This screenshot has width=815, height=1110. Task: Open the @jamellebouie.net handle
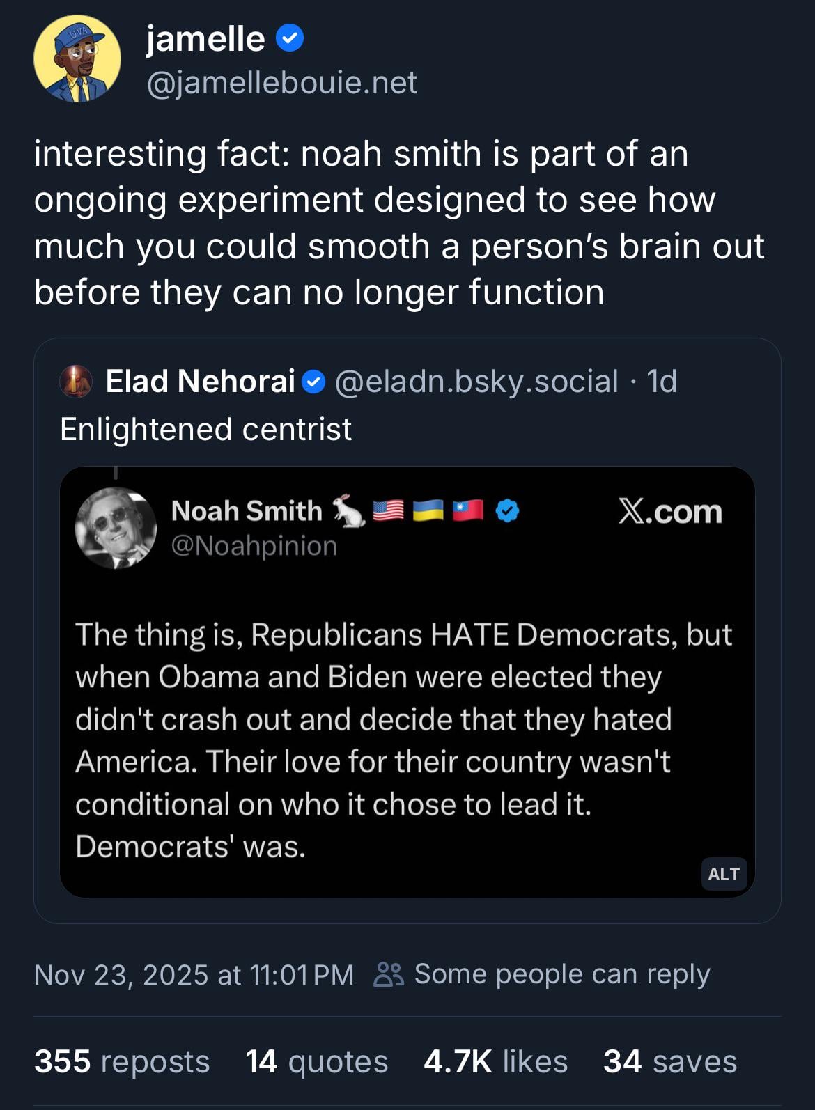coord(281,83)
